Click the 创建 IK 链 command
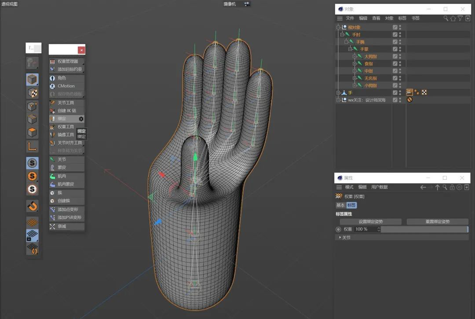This screenshot has height=319, width=475. (66, 111)
